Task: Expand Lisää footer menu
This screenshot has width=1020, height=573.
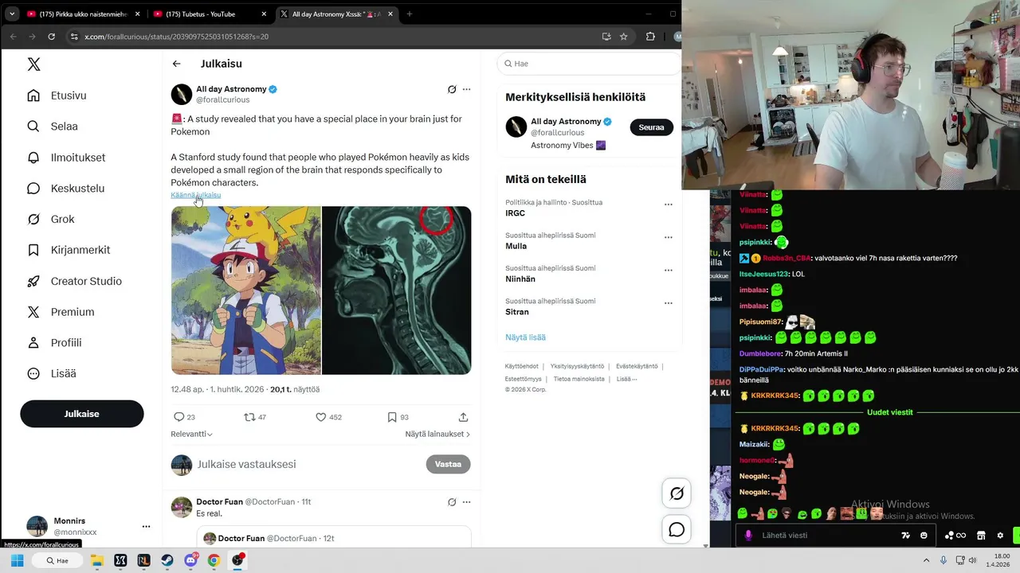Action: pyautogui.click(x=626, y=379)
